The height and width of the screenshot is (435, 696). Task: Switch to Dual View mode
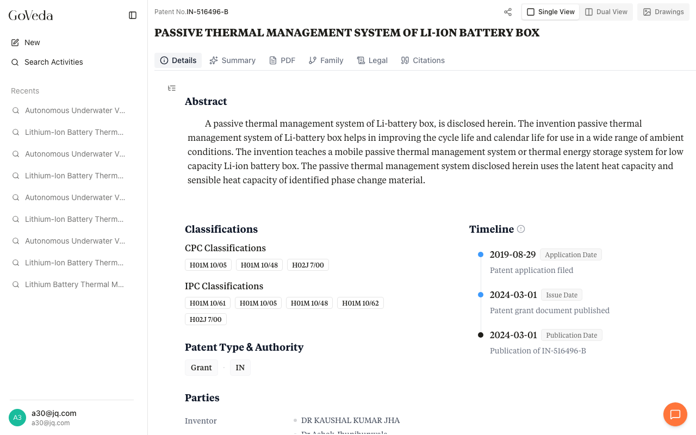[606, 12]
